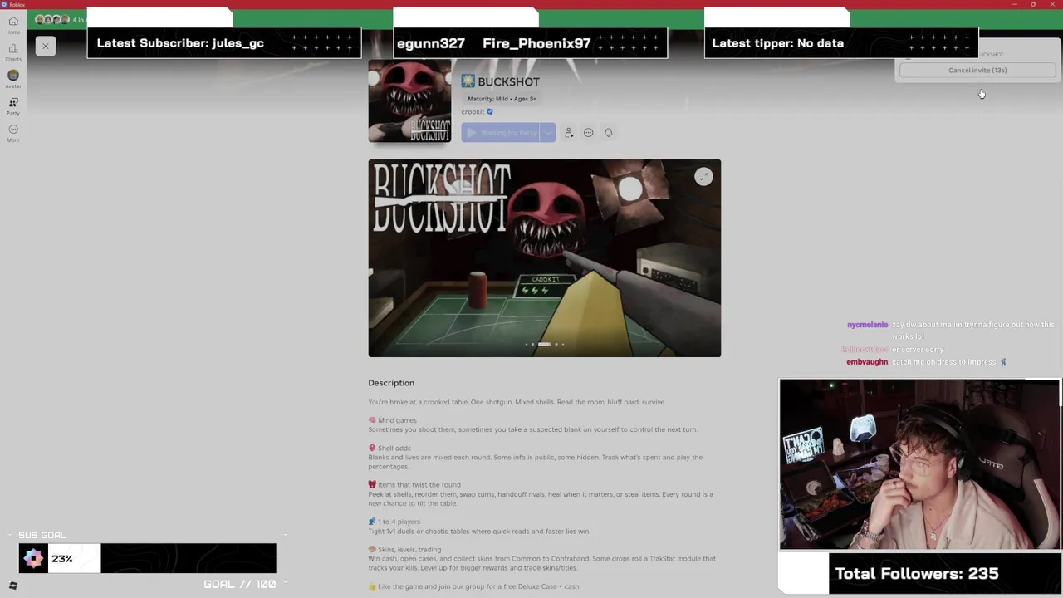Click the BUCKSHOT game thumbnail icon
Image resolution: width=1063 pixels, height=598 pixels.
409,101
